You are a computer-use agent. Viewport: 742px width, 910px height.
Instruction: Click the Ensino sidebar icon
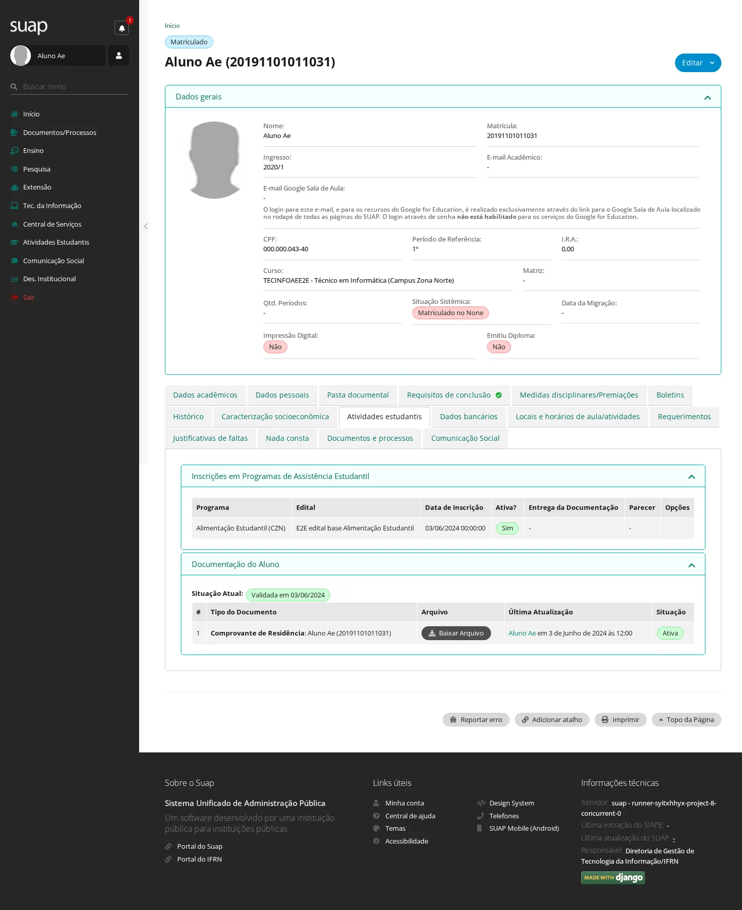point(14,151)
